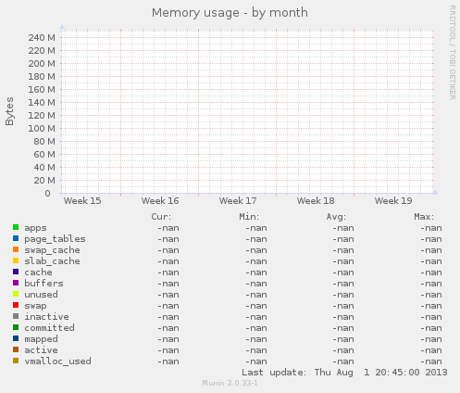
Task: Select the 'committed' legend label
Action: coord(49,328)
